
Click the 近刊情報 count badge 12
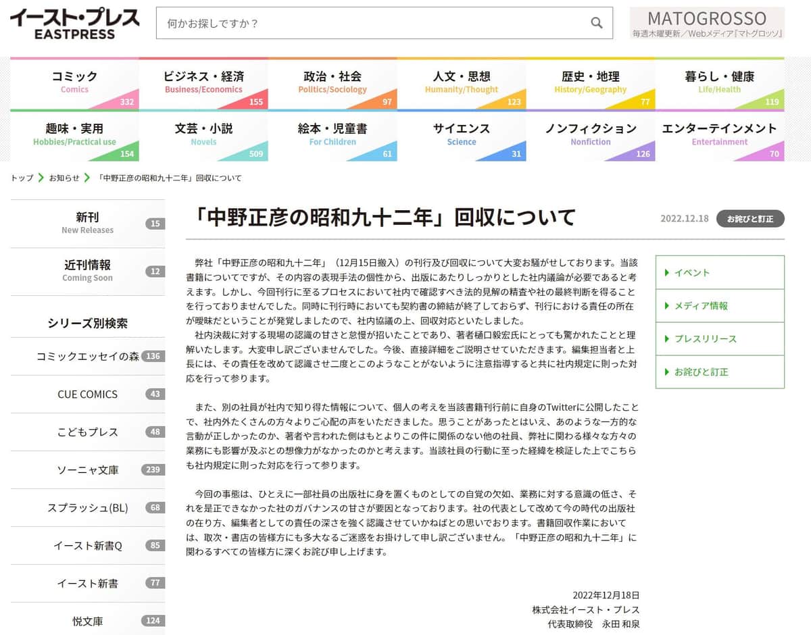click(x=155, y=272)
